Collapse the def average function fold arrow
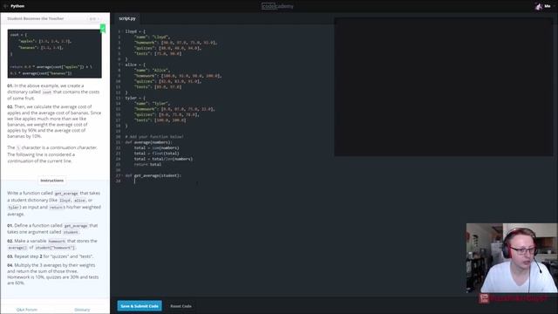 [x=123, y=142]
